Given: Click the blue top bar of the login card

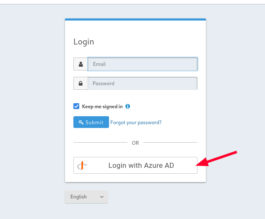Looking at the screenshot, I should click(135, 19).
